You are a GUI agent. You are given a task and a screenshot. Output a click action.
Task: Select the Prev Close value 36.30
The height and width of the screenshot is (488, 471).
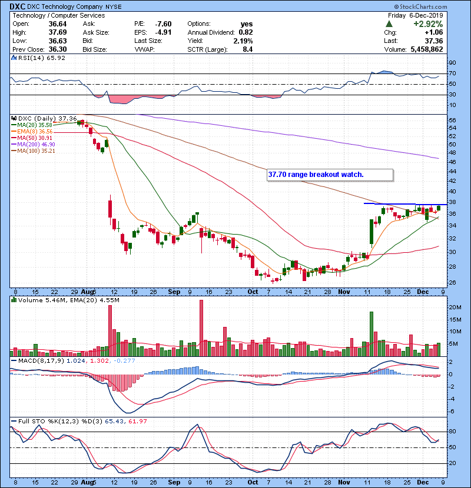57,49
